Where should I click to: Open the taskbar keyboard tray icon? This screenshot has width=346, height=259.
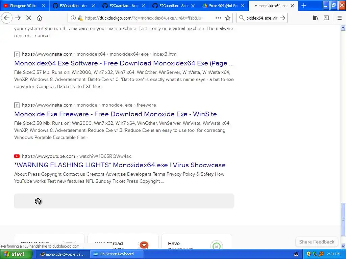pos(296,254)
